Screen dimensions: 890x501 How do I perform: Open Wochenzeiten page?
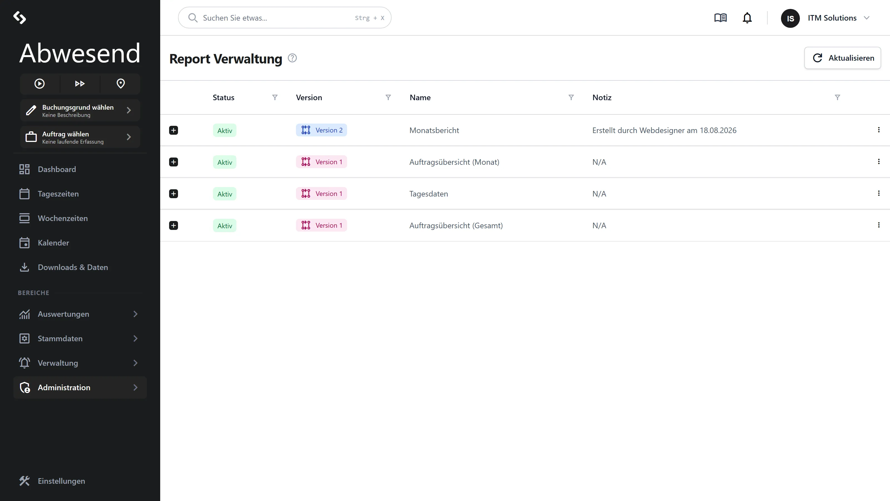(x=80, y=218)
